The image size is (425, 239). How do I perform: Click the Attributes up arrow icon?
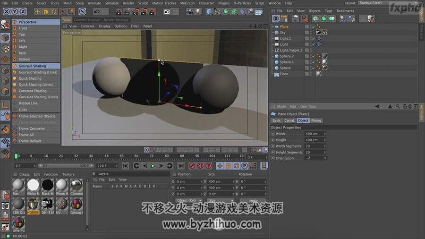(x=390, y=106)
